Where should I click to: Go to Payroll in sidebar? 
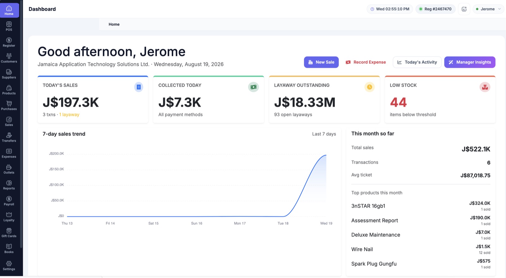(9, 201)
